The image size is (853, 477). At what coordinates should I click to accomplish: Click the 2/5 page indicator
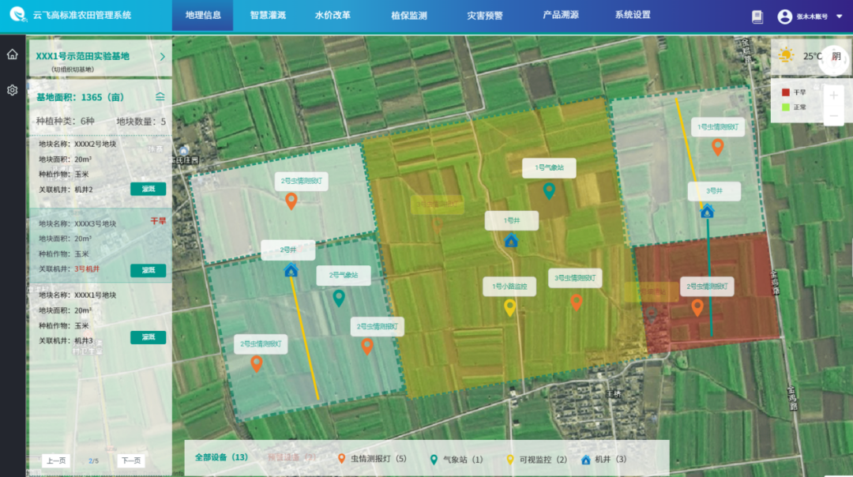coord(93,461)
